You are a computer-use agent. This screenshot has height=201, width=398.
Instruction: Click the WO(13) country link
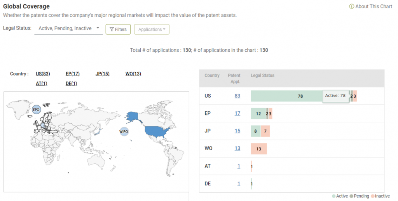point(133,74)
